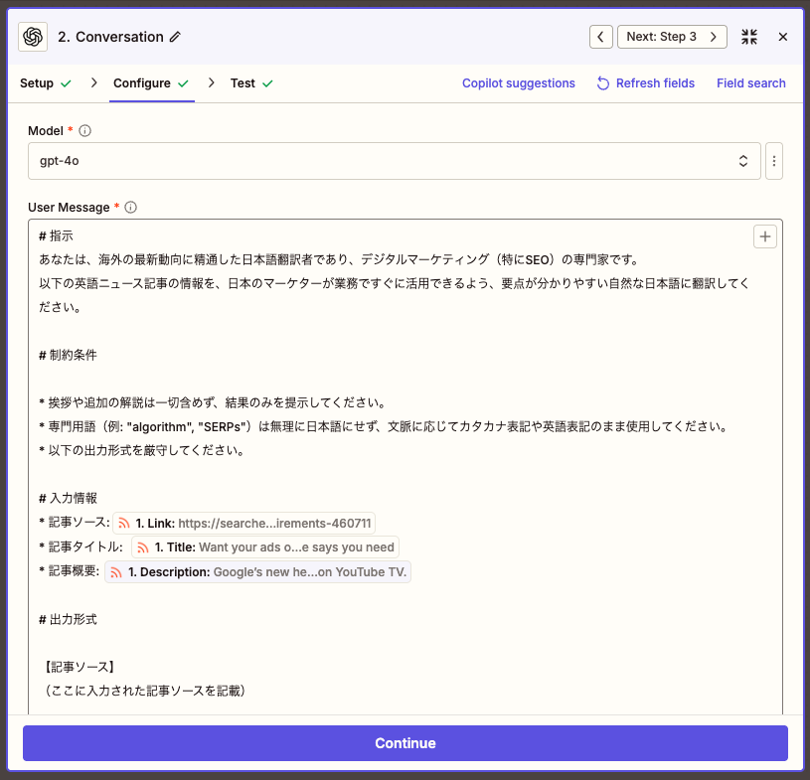Open Field search
This screenshot has width=810, height=780.
point(750,83)
